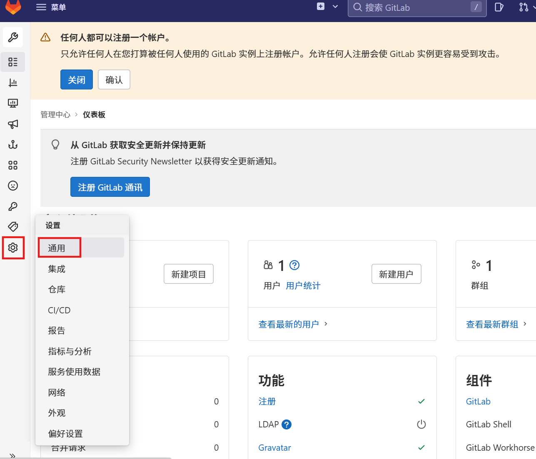Select 通用 in settings flyout menu
The image size is (536, 459).
pos(81,248)
